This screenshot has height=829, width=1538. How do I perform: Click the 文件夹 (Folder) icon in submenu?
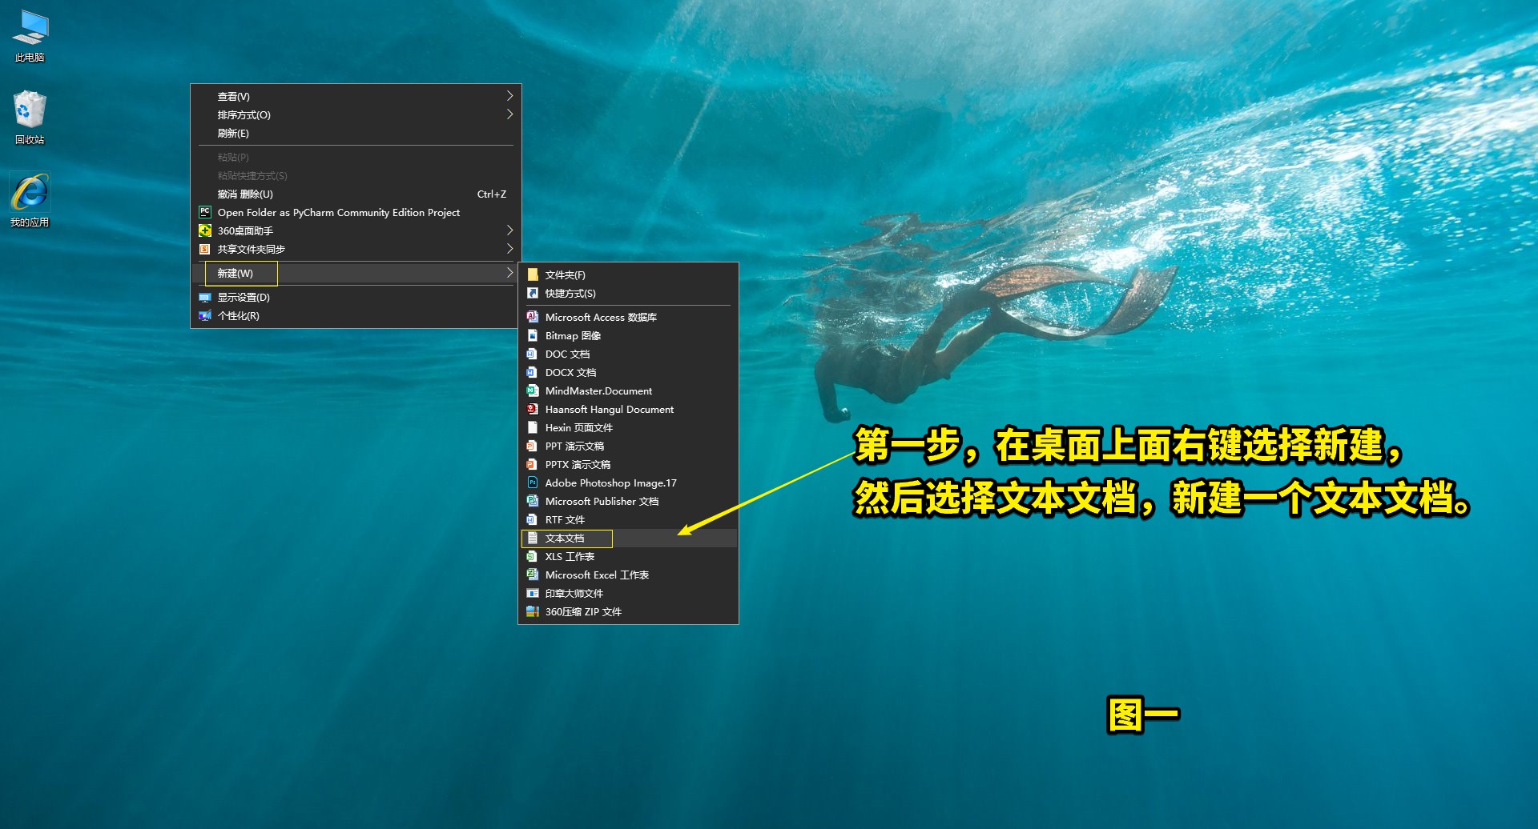[532, 274]
